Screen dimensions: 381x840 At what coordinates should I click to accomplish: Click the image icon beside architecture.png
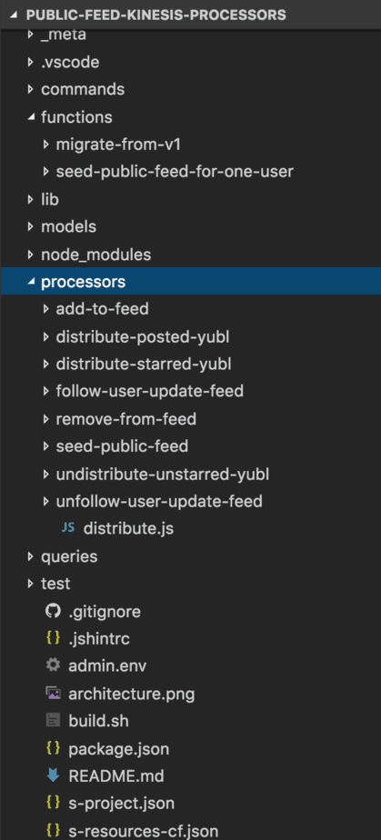(53, 694)
